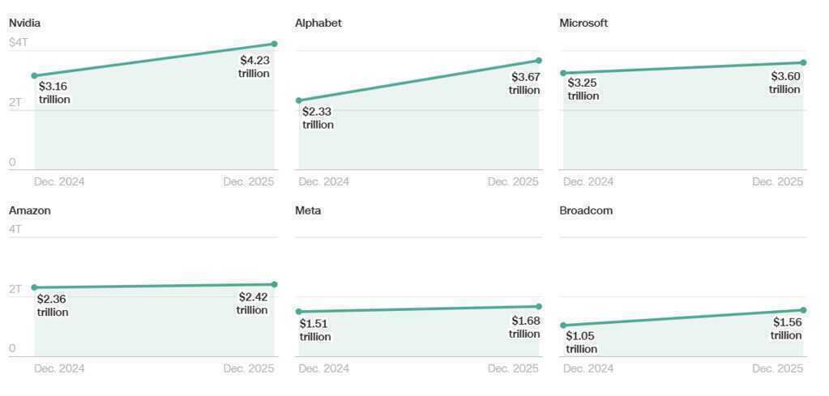The width and height of the screenshot is (829, 396).
Task: Click the Nvidia chart title
Action: coord(25,23)
